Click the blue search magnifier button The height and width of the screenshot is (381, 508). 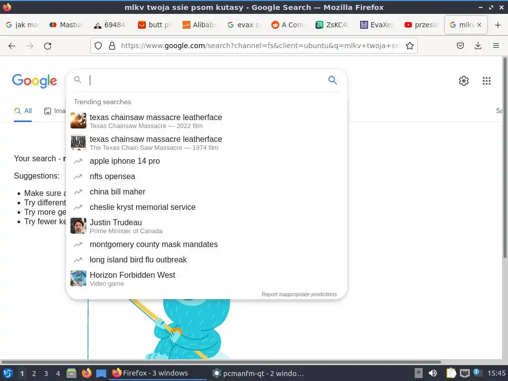[x=332, y=80]
